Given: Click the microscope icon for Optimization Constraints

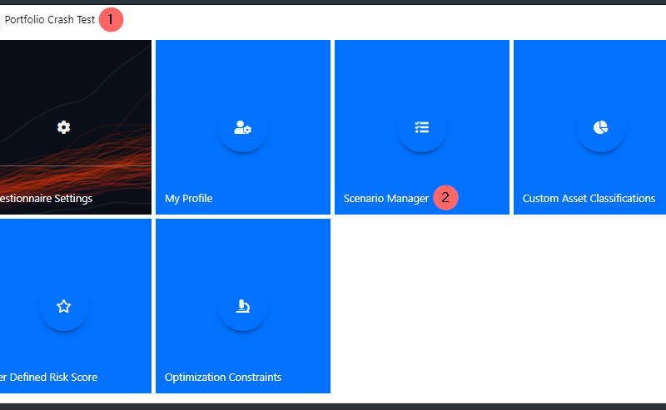Looking at the screenshot, I should coord(243,306).
